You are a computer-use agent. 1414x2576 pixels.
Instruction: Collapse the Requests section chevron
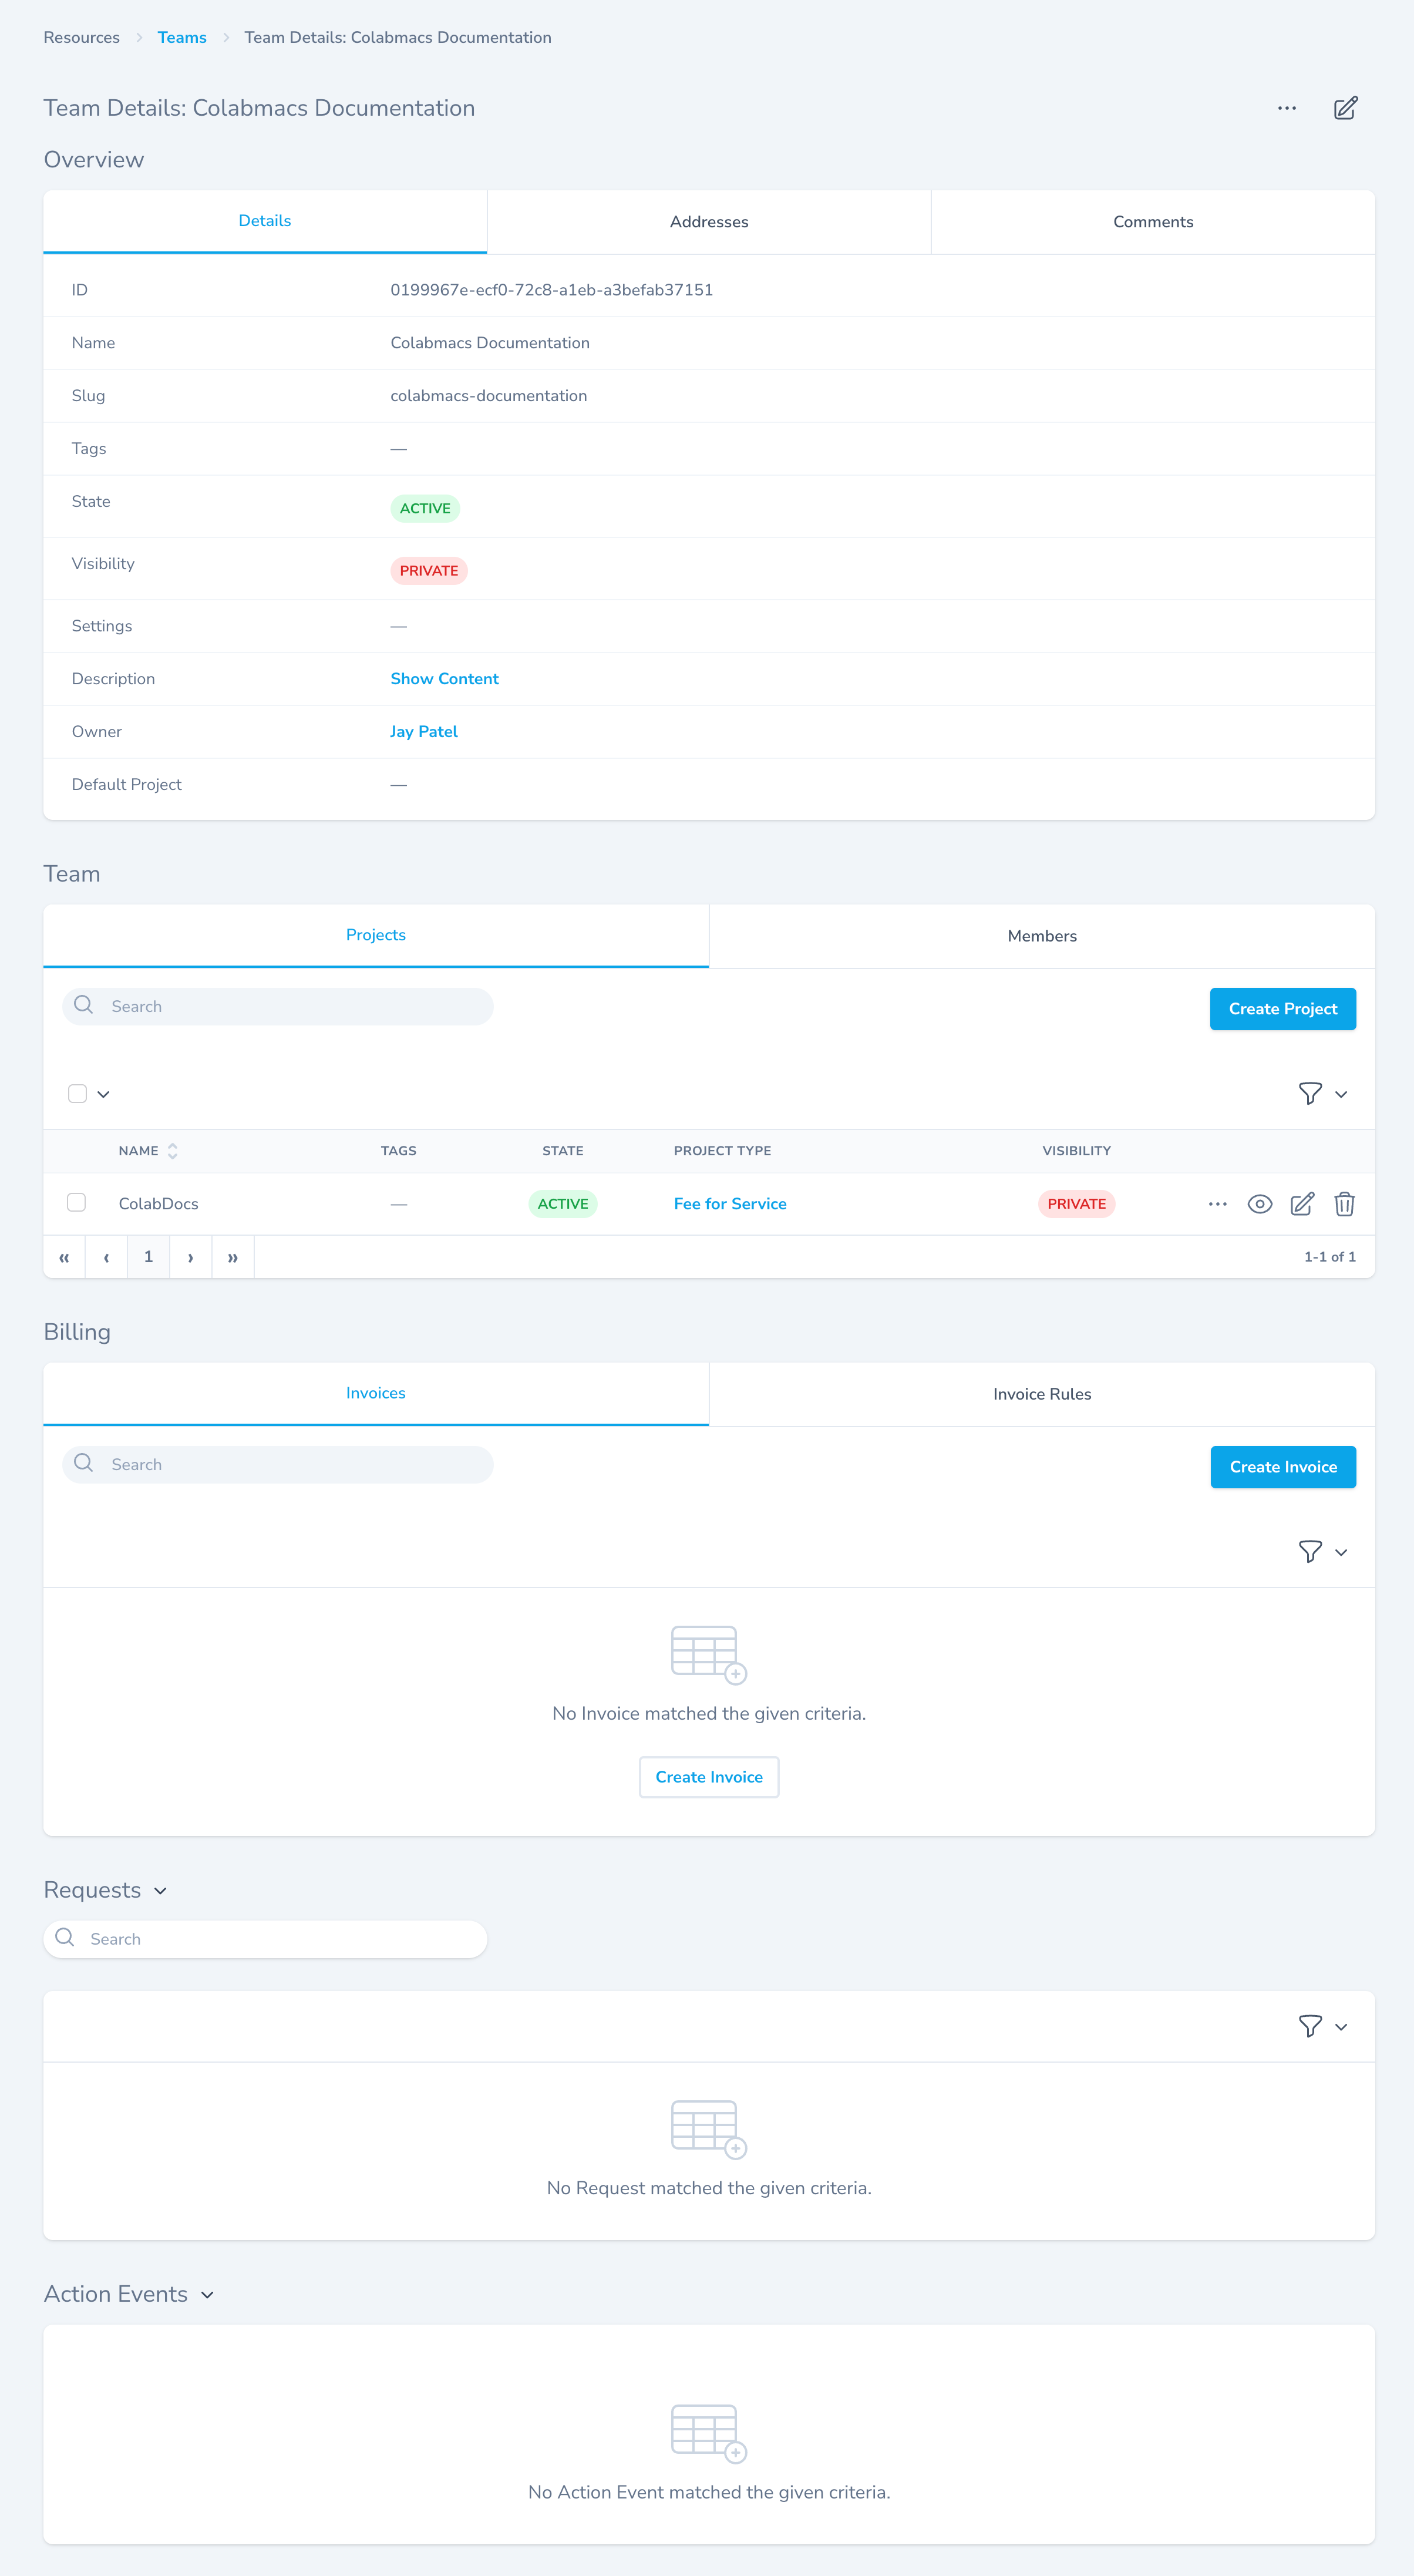click(x=160, y=1891)
